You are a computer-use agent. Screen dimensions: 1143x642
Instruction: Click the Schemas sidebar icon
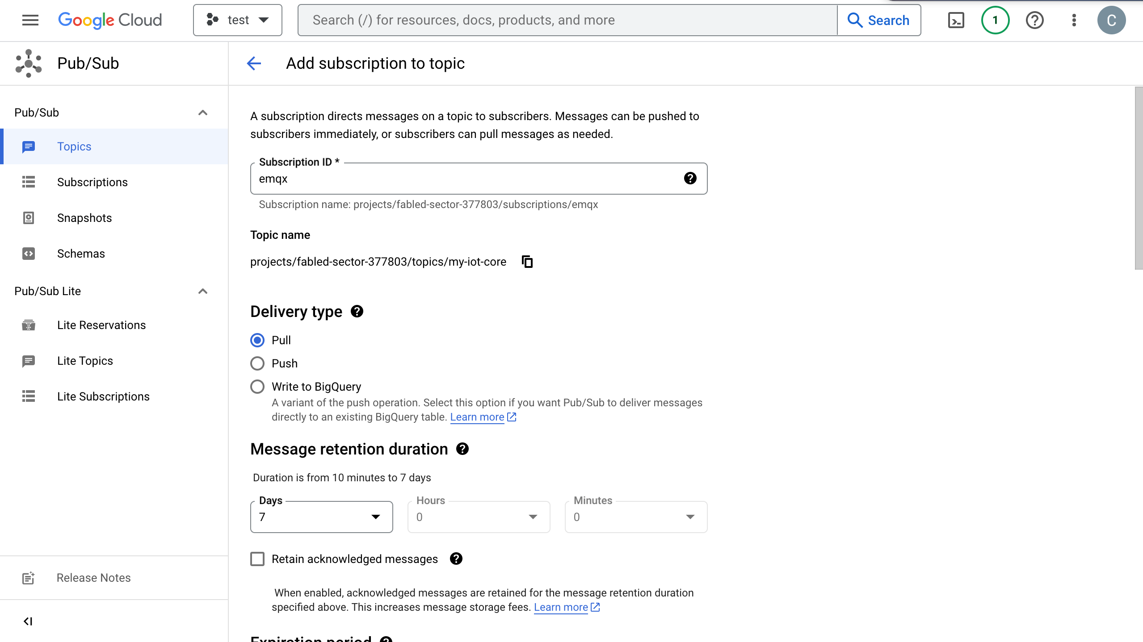tap(27, 253)
